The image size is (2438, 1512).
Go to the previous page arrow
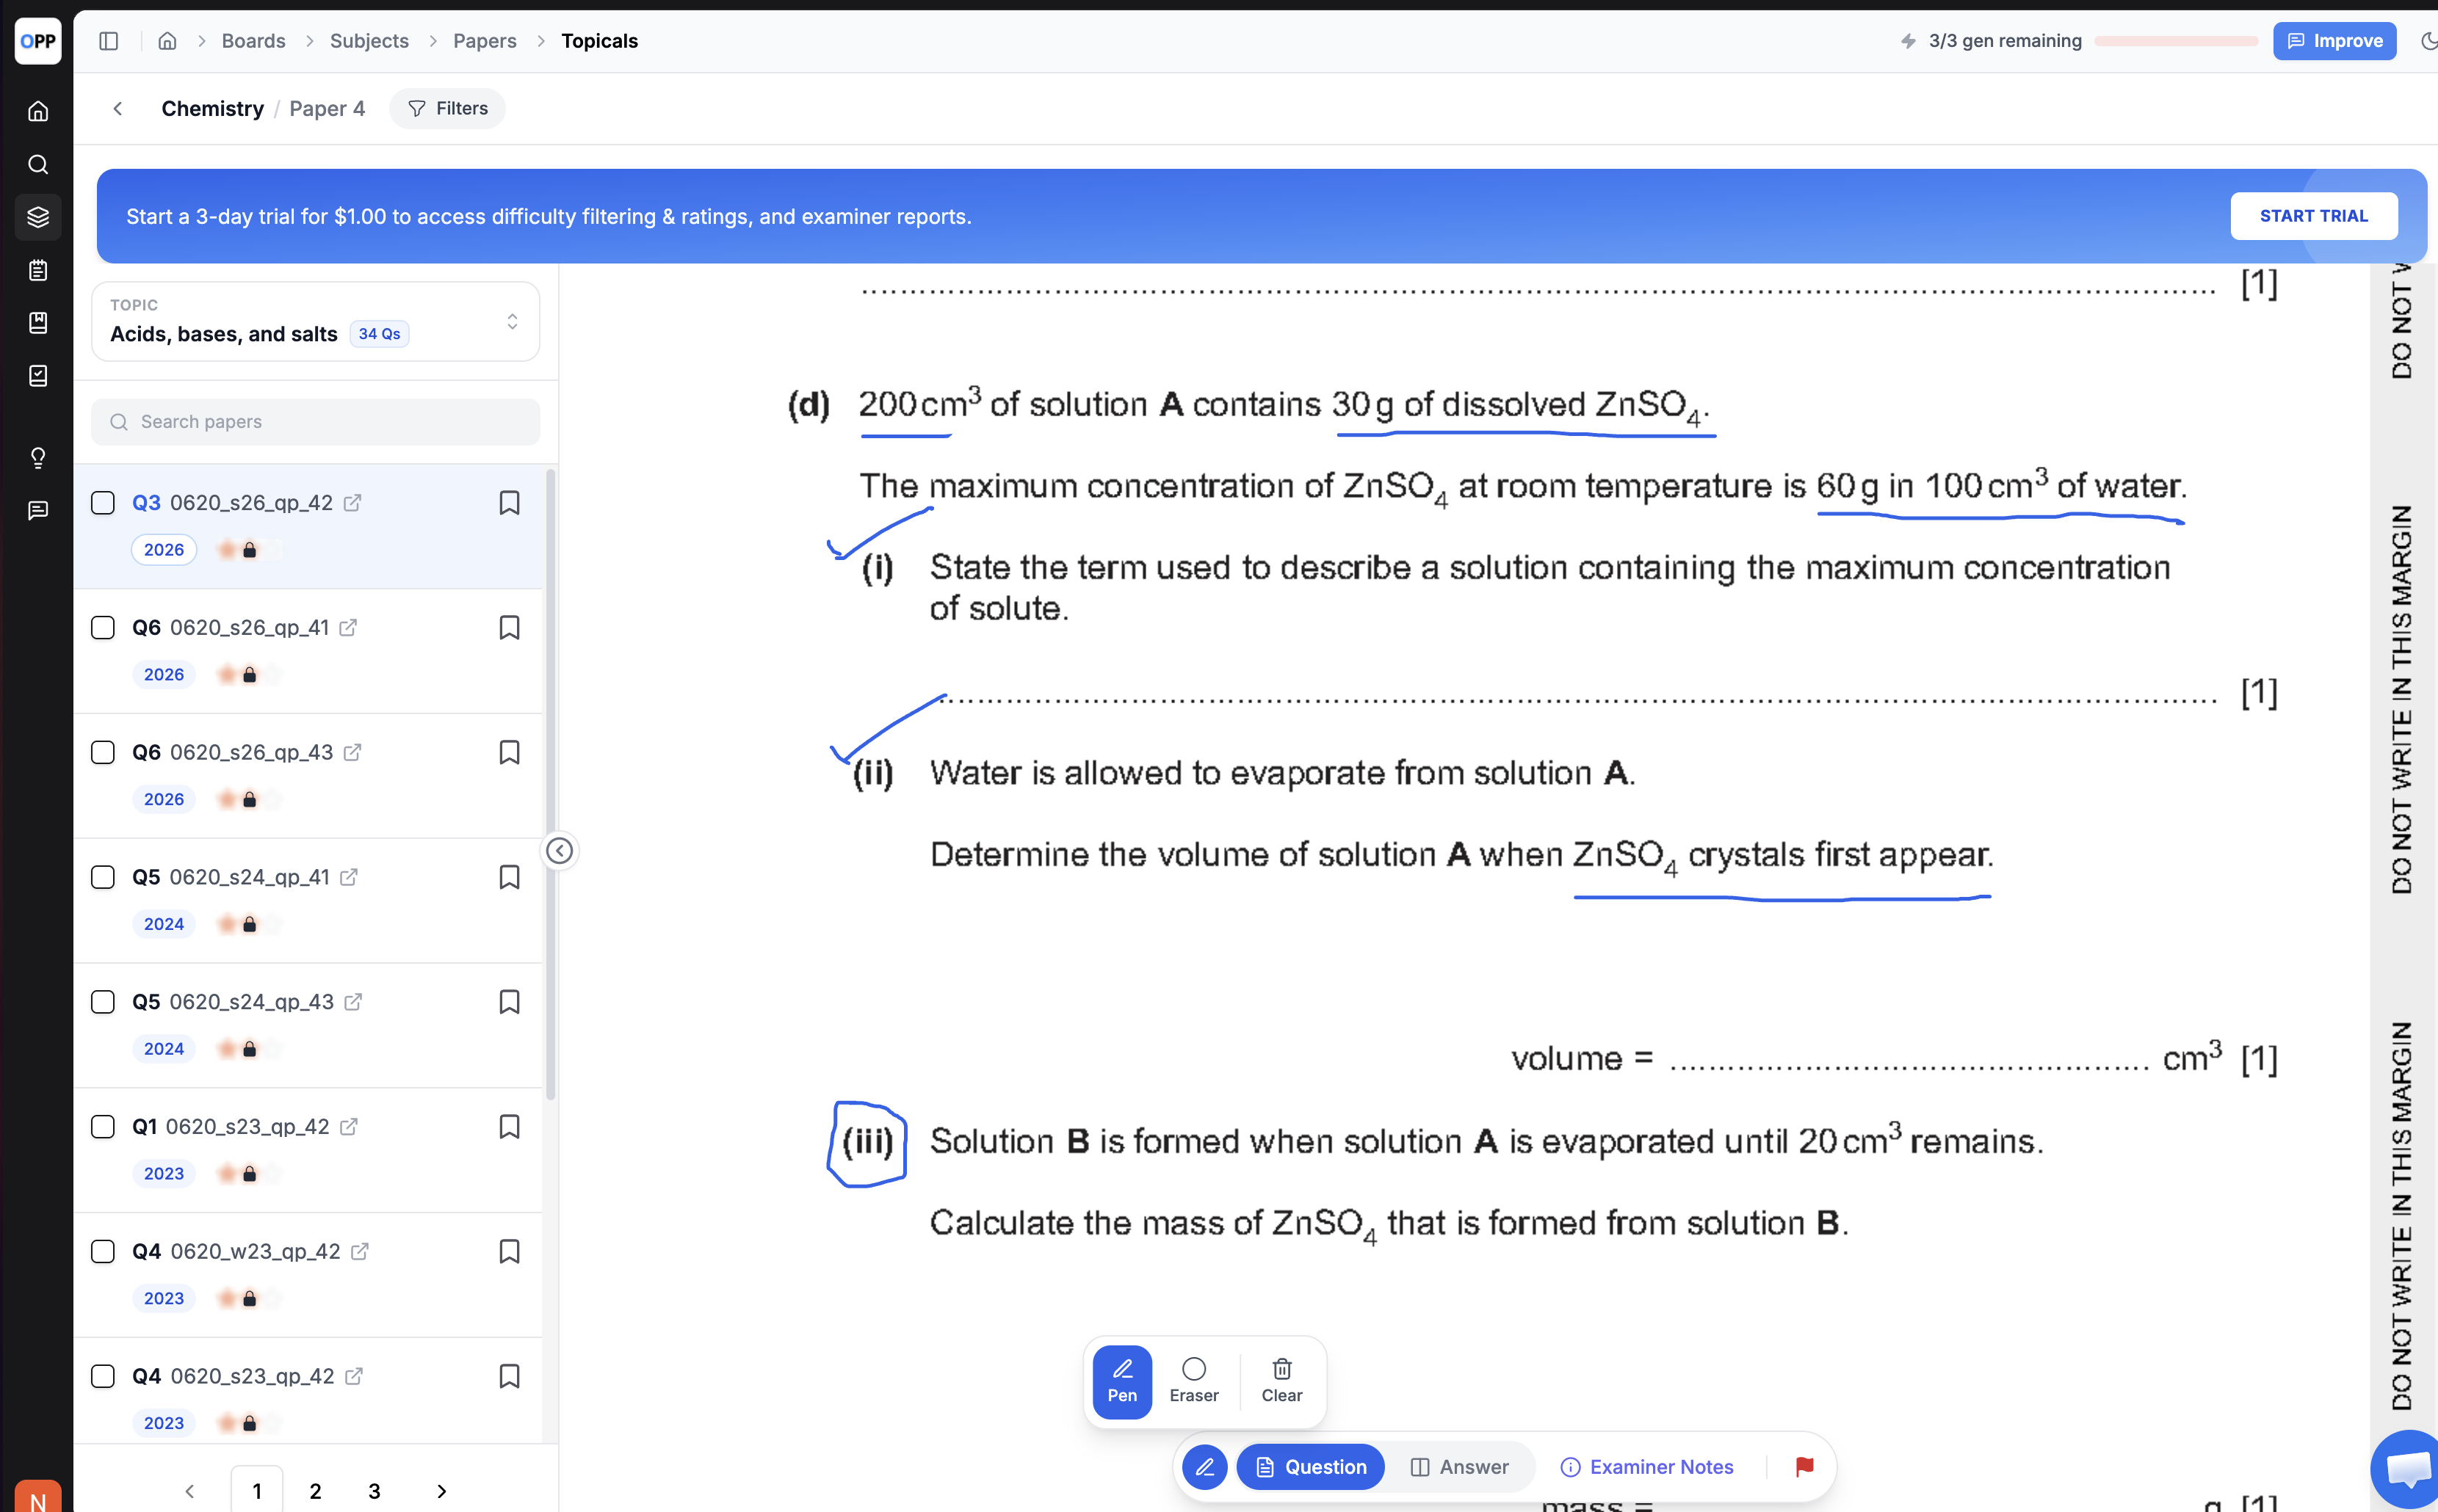[x=190, y=1491]
